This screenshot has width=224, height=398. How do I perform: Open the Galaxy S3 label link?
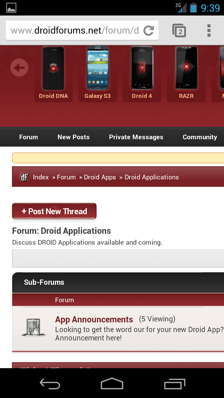98,96
